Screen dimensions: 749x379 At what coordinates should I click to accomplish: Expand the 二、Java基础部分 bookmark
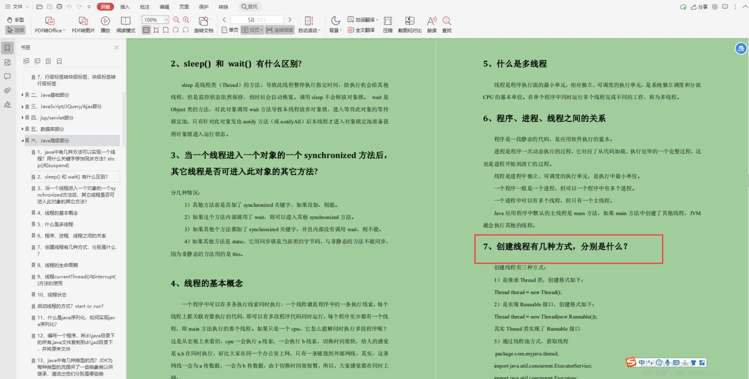pyautogui.click(x=22, y=95)
